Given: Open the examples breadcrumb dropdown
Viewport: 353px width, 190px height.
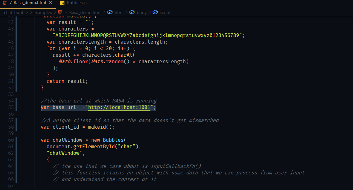Looking at the screenshot, I should click(43, 12).
